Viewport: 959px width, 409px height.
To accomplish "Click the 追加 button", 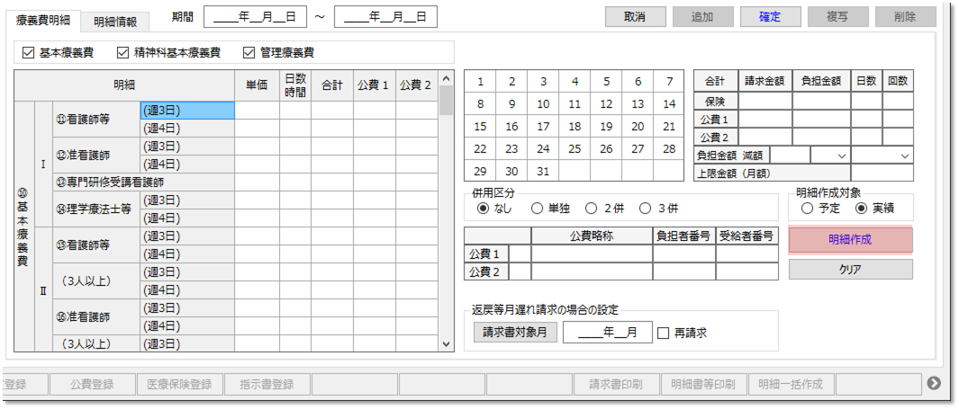I will click(702, 16).
